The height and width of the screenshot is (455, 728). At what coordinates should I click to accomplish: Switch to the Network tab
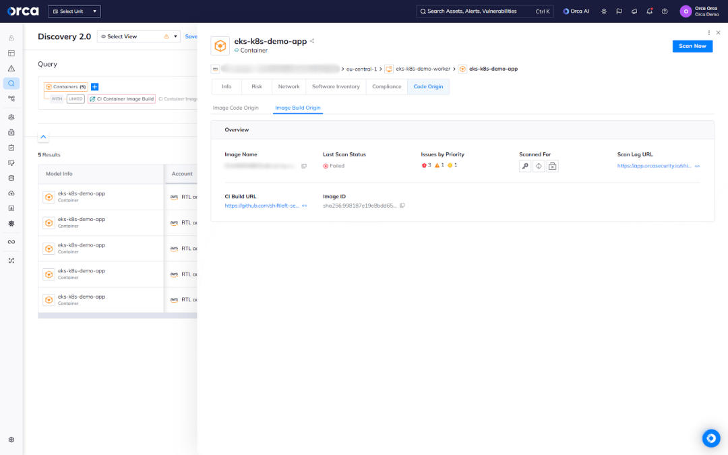[x=289, y=87]
